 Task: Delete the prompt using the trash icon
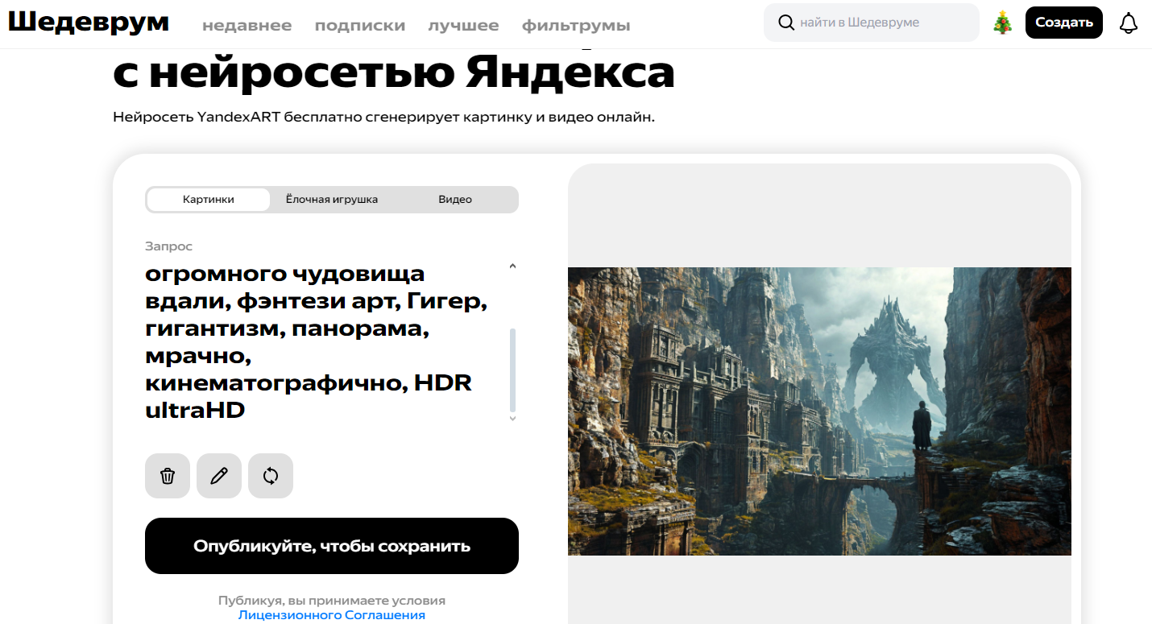pos(168,476)
